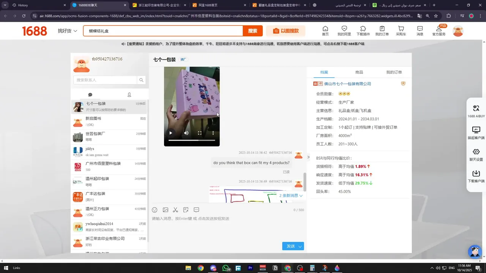Seek along the video progress bar
The width and height of the screenshot is (486, 273).
(x=192, y=140)
